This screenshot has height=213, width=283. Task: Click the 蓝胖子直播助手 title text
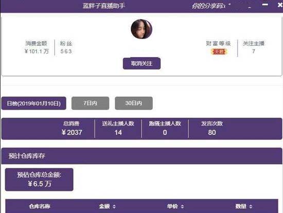(104, 6)
